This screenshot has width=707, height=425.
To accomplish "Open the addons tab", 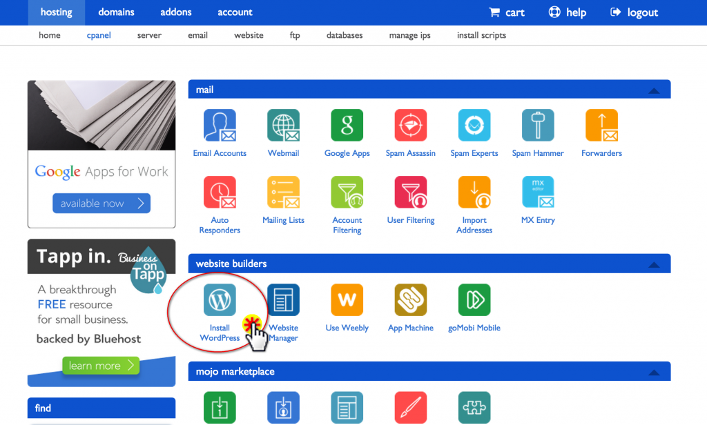I will pos(176,12).
